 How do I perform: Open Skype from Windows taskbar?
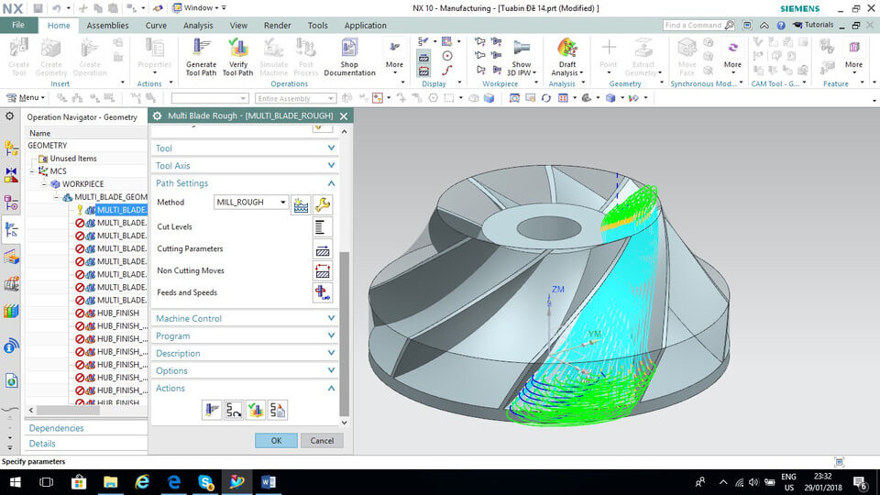click(205, 482)
